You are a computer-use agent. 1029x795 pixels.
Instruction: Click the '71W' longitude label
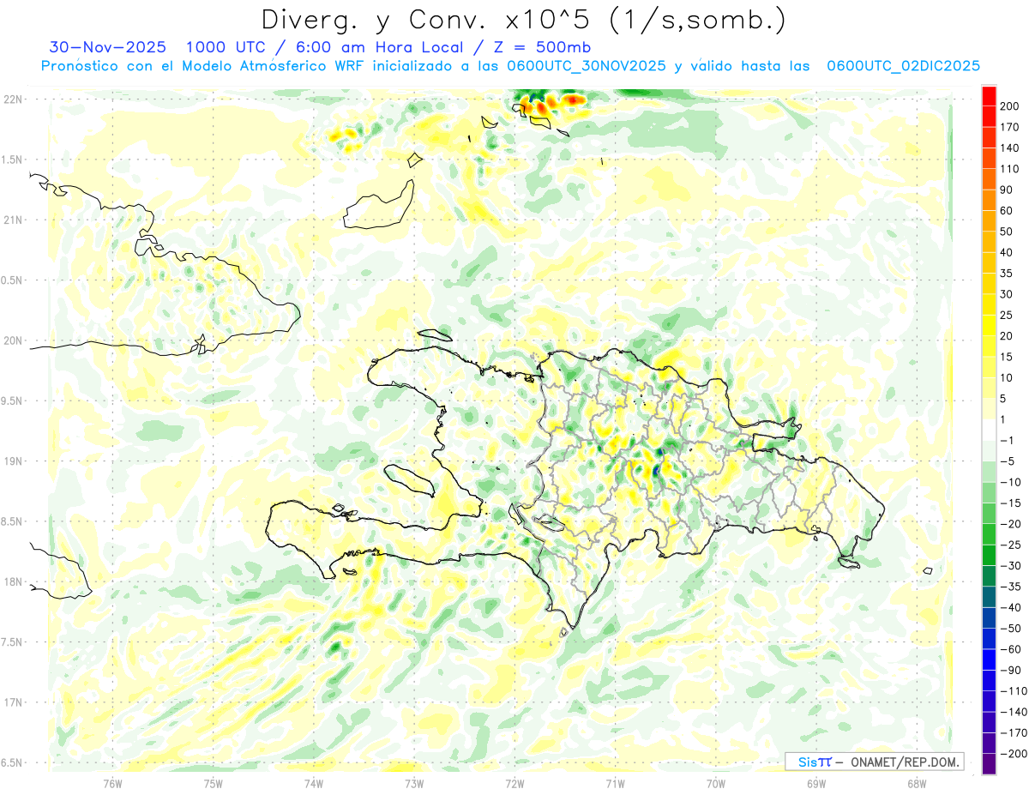pyautogui.click(x=616, y=783)
